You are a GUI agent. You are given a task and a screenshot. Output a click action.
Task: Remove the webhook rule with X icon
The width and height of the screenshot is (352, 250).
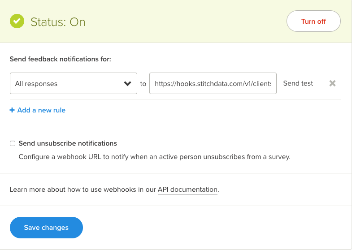332,83
